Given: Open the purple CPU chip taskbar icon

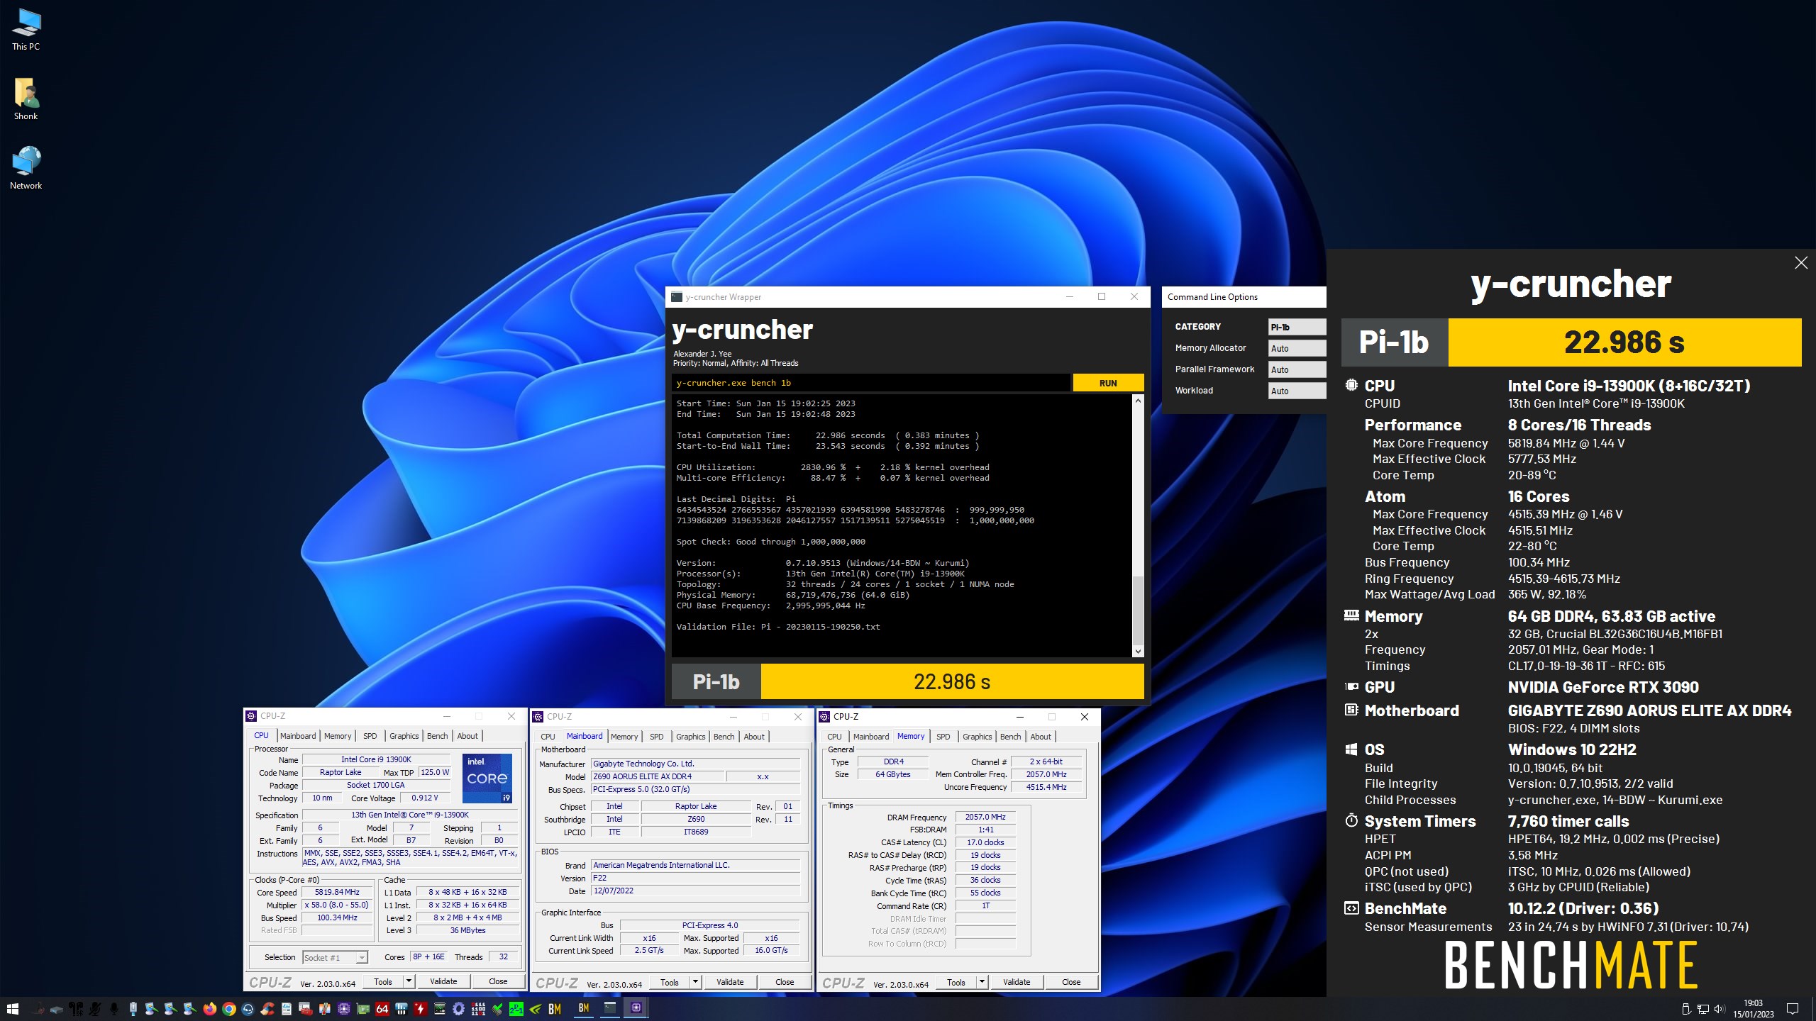Looking at the screenshot, I should (343, 1009).
